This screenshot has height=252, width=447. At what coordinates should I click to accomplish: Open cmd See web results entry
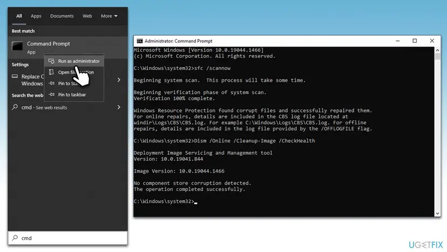[x=68, y=108]
